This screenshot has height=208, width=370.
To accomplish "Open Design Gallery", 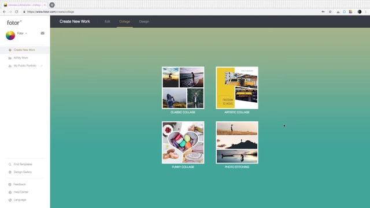I will point(23,172).
